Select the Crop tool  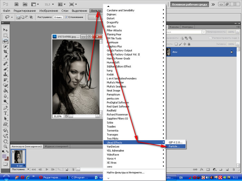point(6,52)
